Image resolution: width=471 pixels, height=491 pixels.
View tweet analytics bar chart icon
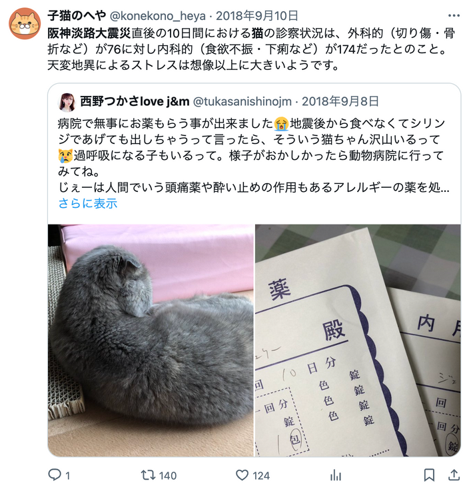(x=335, y=475)
